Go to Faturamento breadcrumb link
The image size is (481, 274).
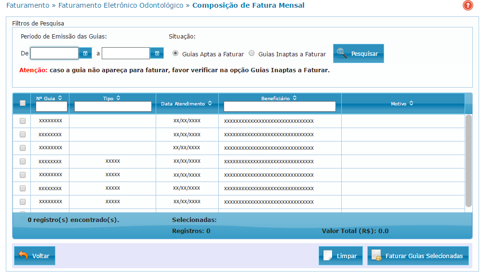point(27,6)
